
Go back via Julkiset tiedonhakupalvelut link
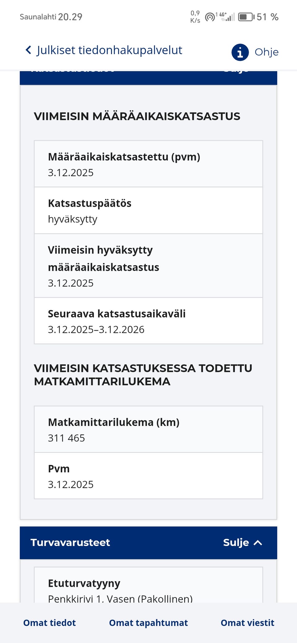click(x=109, y=50)
